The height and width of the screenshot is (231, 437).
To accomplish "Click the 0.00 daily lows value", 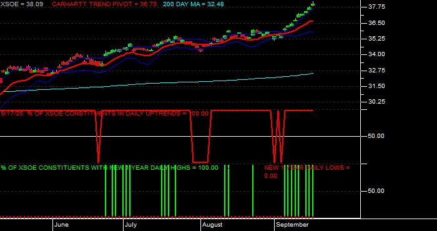I will [270, 176].
